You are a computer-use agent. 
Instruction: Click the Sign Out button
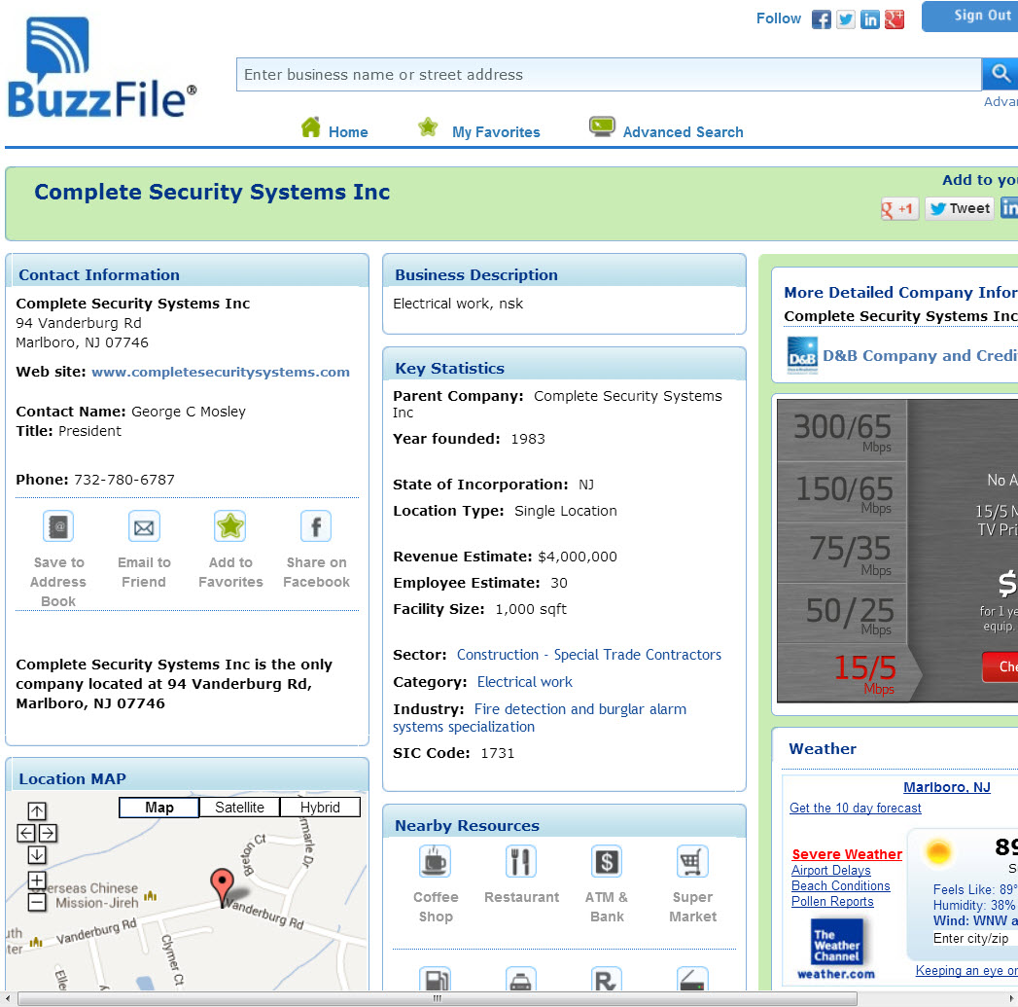click(970, 16)
